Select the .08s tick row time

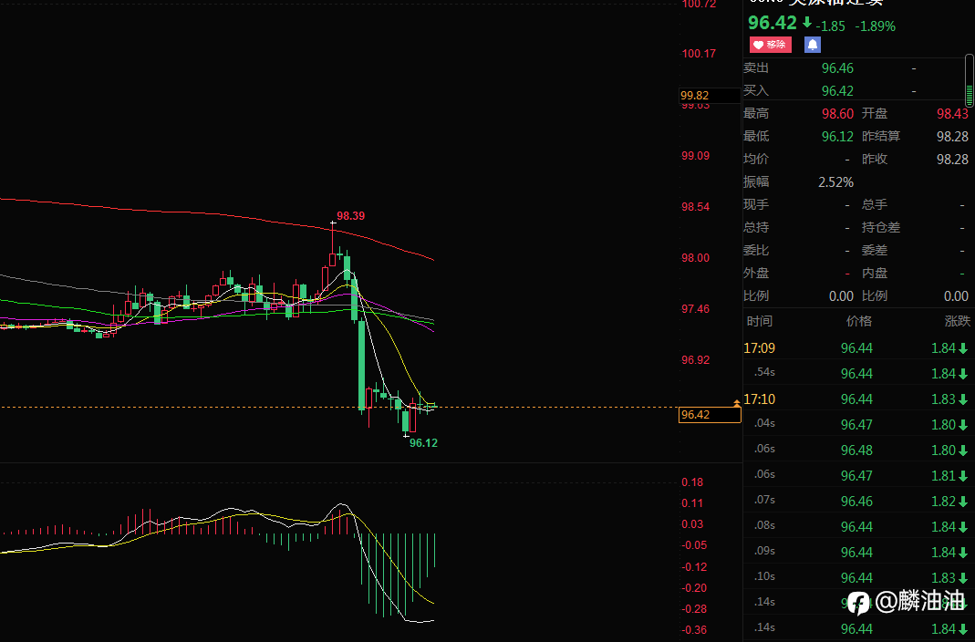tap(764, 525)
